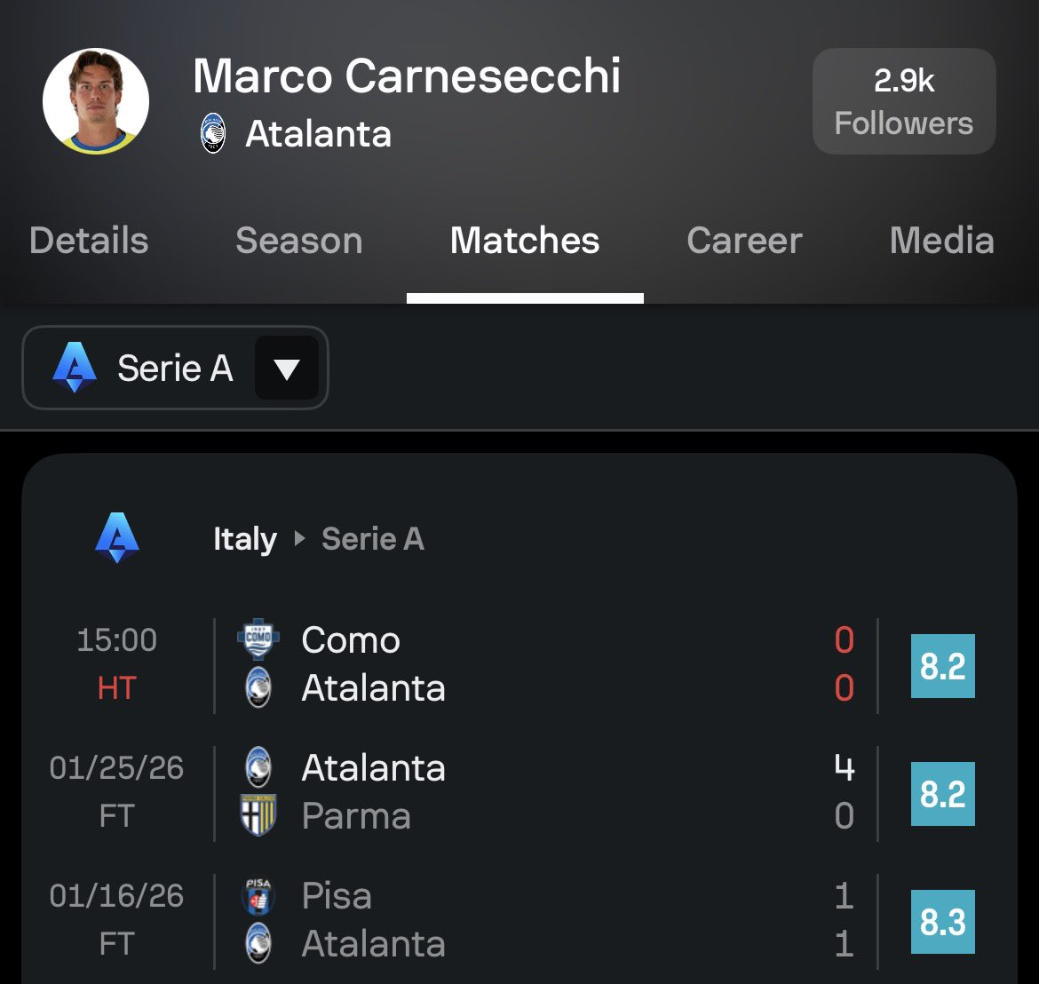This screenshot has height=984, width=1039.
Task: Open the Media tab
Action: (x=941, y=241)
